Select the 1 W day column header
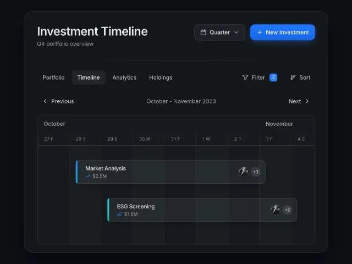This screenshot has height=264, width=352. (x=206, y=139)
